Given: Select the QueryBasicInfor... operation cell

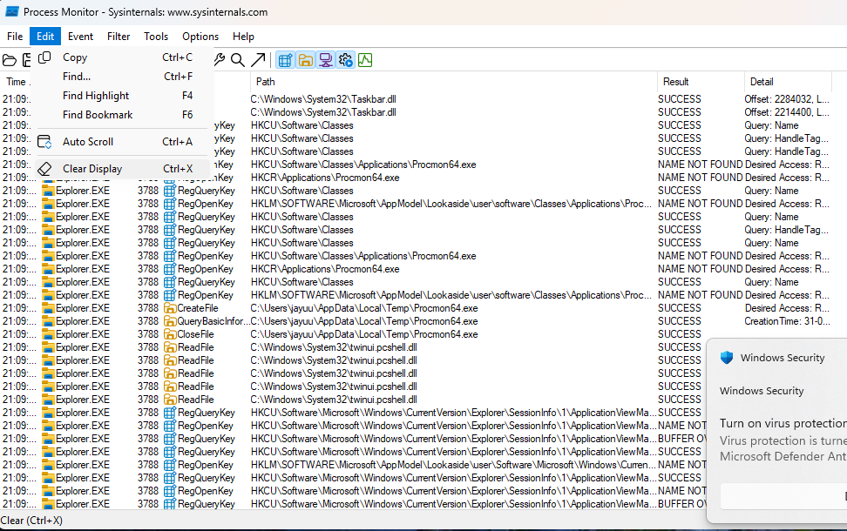Looking at the screenshot, I should pos(213,321).
